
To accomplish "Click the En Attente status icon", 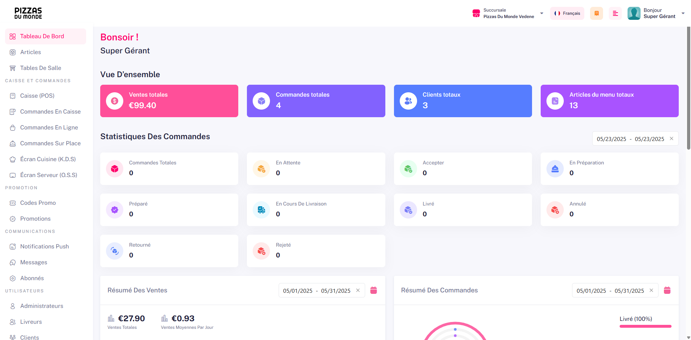I will coord(261,169).
